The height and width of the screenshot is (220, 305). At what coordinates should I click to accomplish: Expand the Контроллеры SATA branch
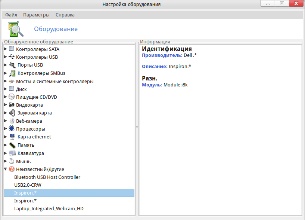pyautogui.click(x=6, y=49)
